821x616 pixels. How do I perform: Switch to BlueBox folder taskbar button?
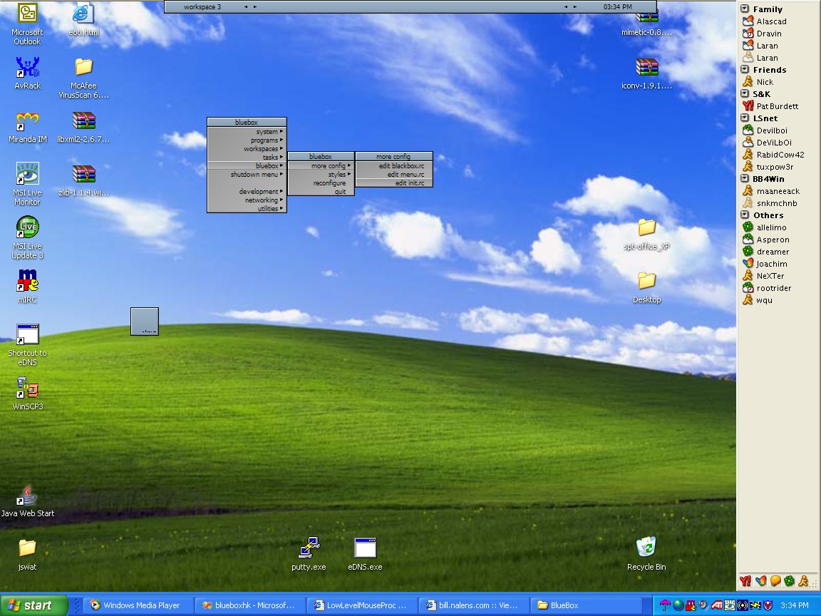tap(586, 605)
